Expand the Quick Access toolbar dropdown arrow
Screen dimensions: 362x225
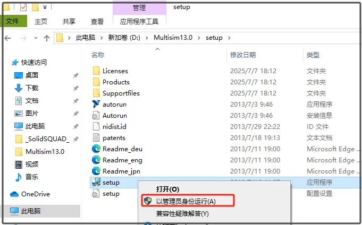click(x=45, y=7)
